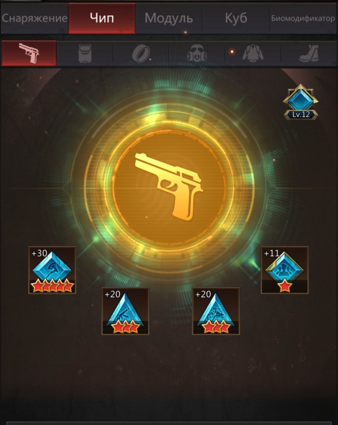Open the +11 one-star squad chip
338x425 pixels.
(285, 270)
